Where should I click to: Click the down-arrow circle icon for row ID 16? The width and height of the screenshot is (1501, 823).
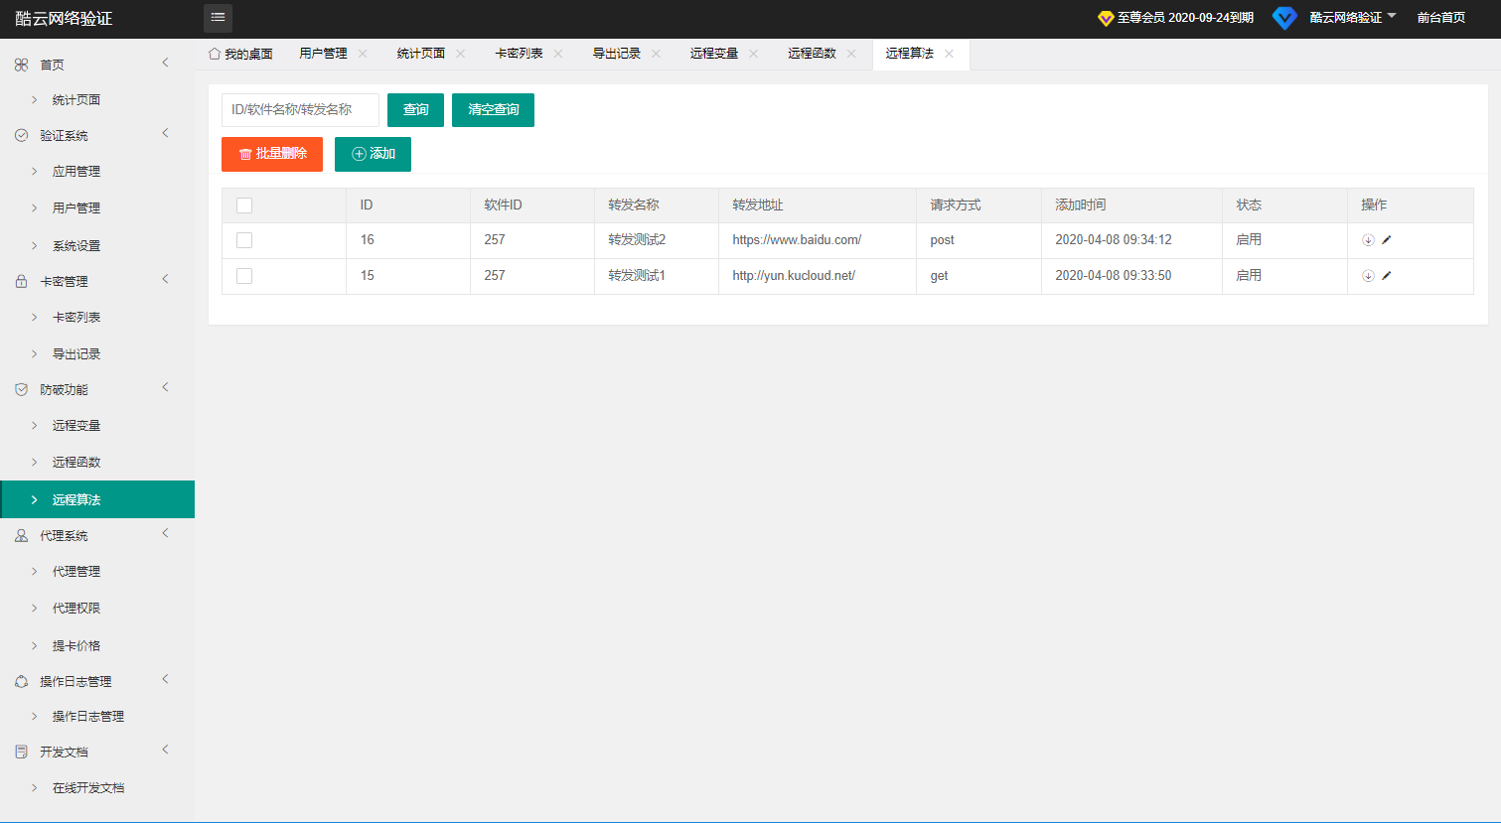tap(1368, 240)
